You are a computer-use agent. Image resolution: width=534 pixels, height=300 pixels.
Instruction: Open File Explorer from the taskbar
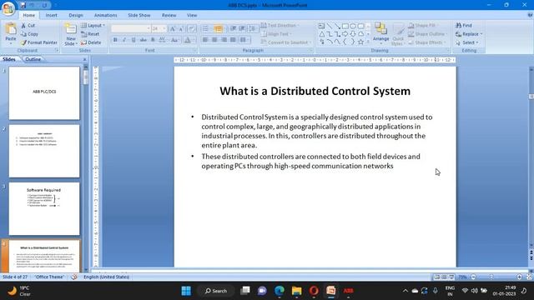click(x=297, y=291)
